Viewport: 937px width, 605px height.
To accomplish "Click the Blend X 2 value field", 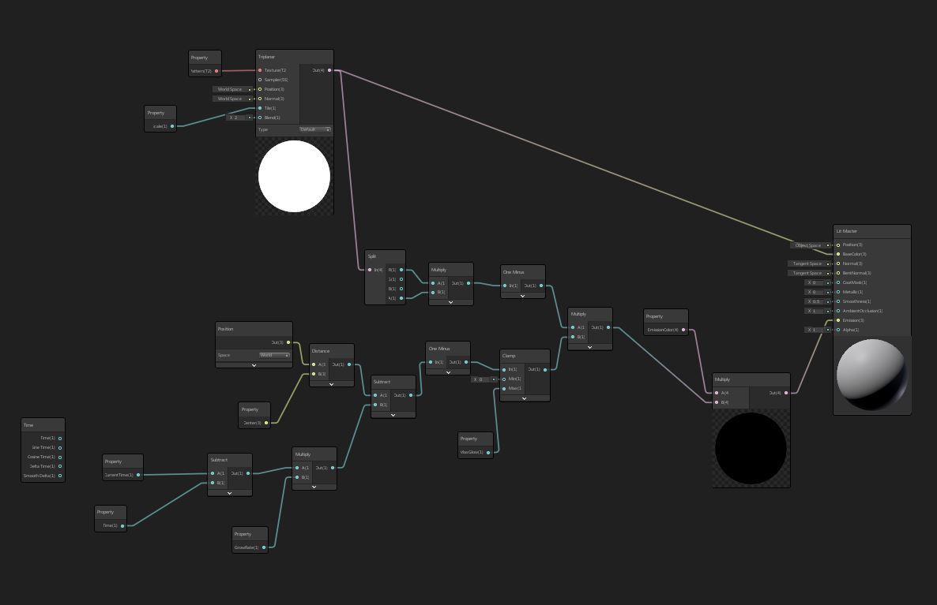I will click(239, 118).
